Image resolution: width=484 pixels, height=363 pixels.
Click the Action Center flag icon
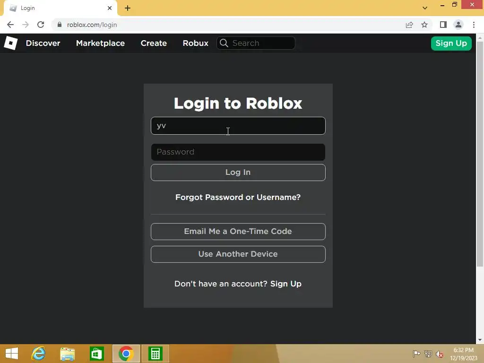point(416,354)
